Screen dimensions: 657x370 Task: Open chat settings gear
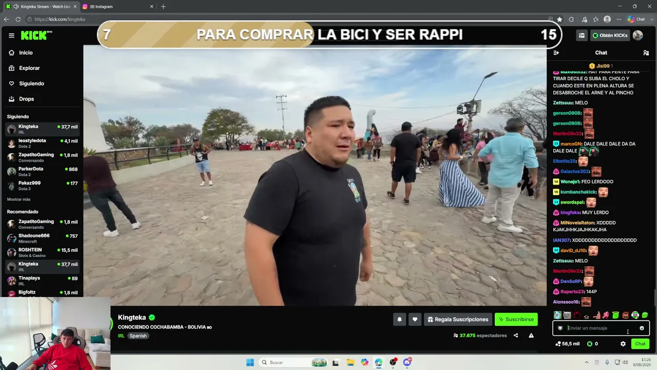pyautogui.click(x=623, y=344)
